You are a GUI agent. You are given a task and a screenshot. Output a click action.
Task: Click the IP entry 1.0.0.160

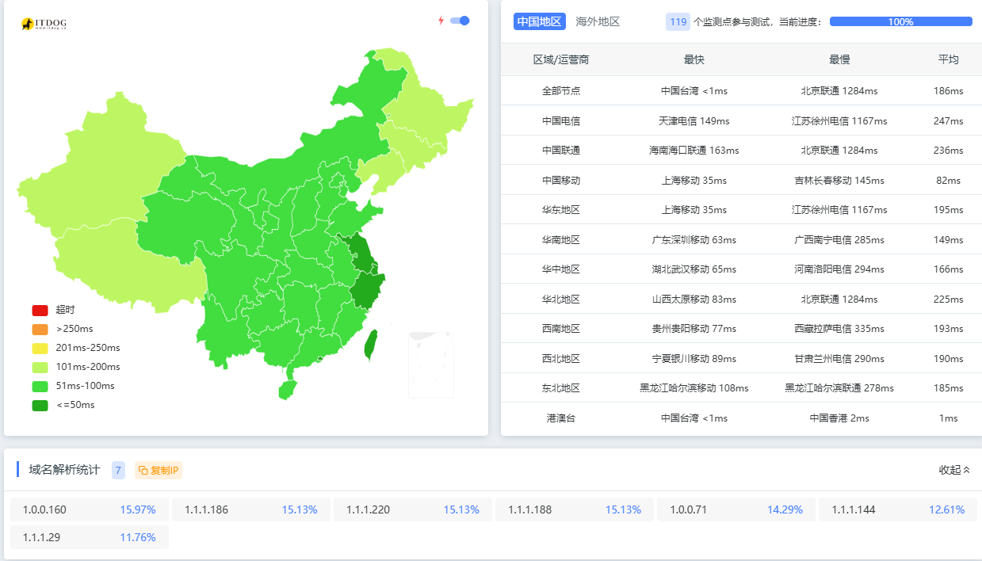click(x=90, y=509)
